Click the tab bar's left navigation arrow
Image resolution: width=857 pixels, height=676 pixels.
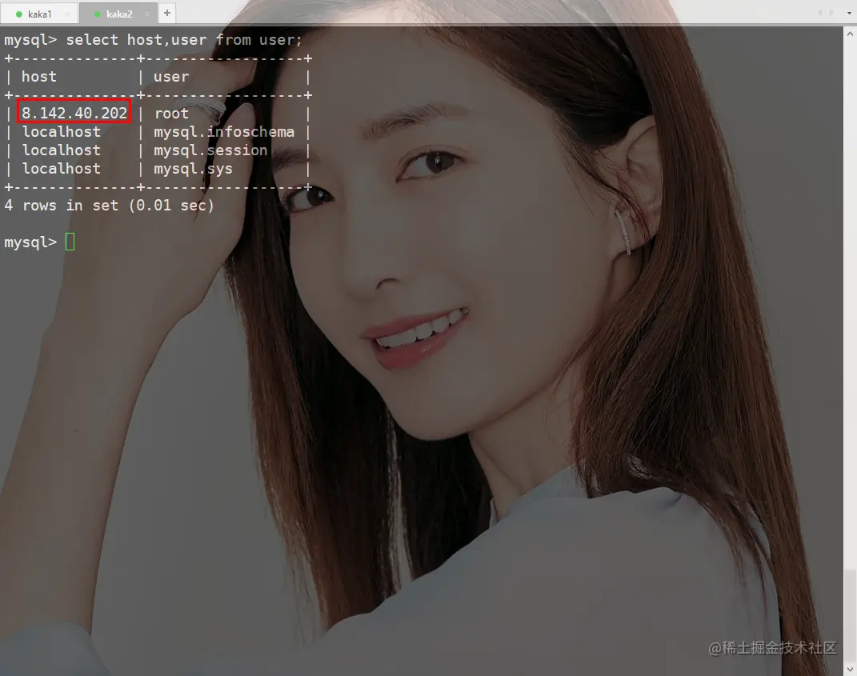point(820,13)
